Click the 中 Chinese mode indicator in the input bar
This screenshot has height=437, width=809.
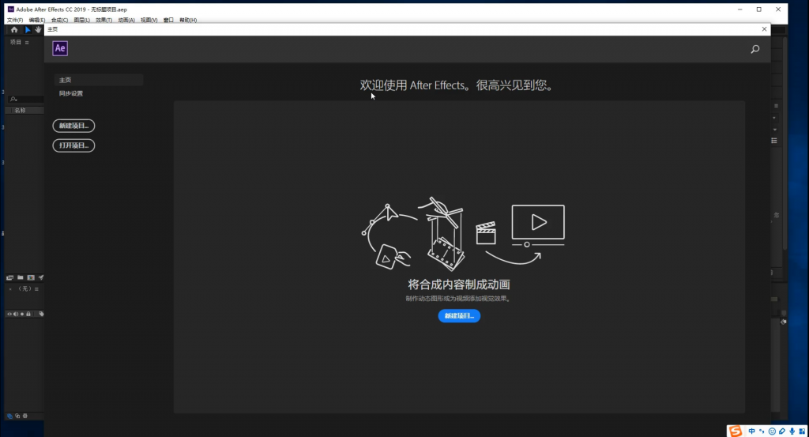(x=752, y=431)
